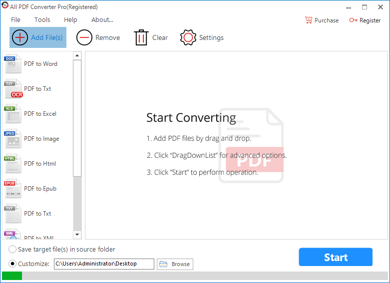Select the PDF to Image JPEG icon

coord(12,139)
